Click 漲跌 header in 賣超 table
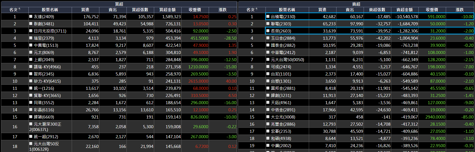475x152 pixels. pos(460,10)
